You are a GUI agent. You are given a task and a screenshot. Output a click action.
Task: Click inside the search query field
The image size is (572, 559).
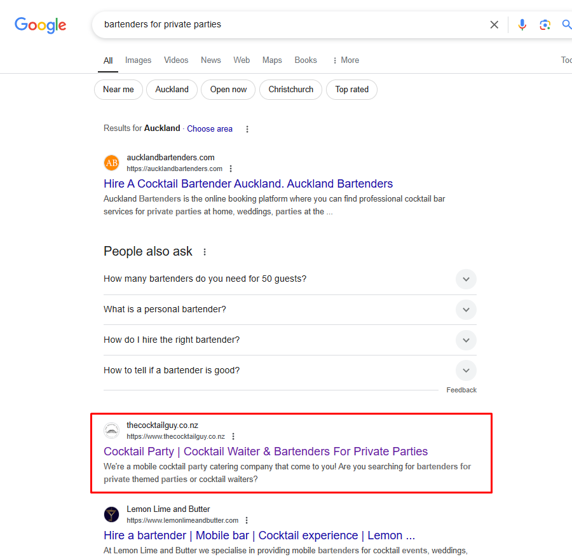292,24
